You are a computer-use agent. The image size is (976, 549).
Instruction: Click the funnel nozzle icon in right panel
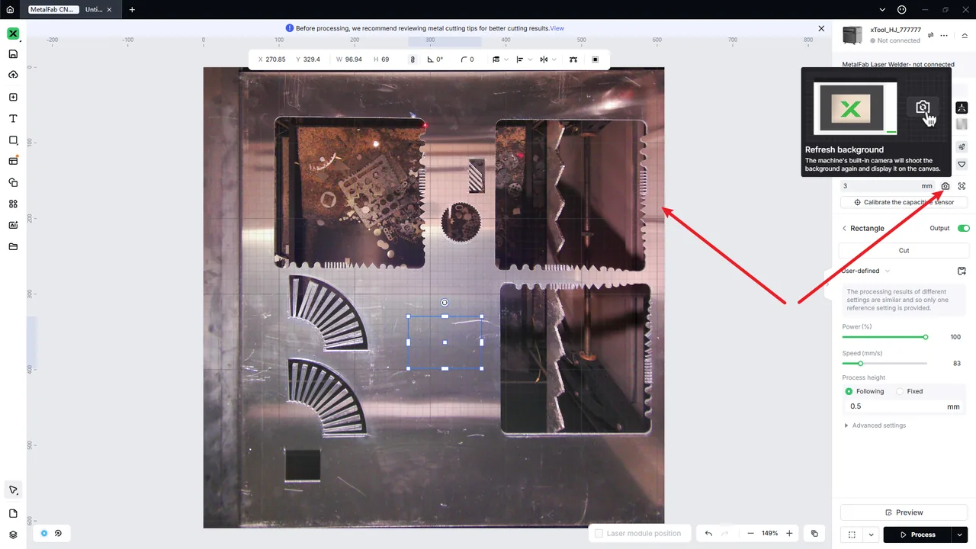click(x=962, y=165)
